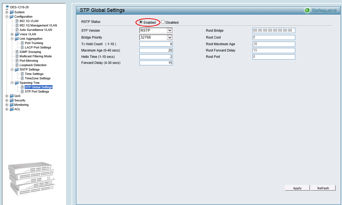Click the DES-1210-28 device icon

coord(7,7)
